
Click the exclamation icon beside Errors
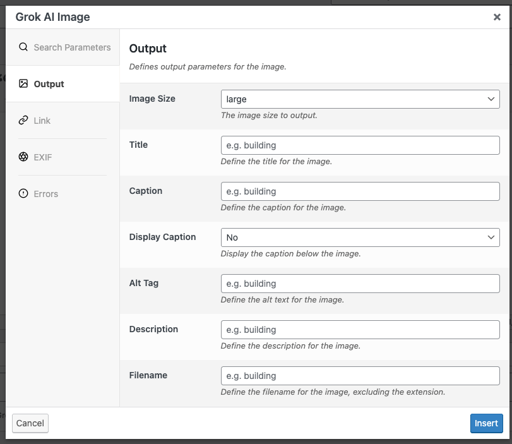tap(23, 193)
